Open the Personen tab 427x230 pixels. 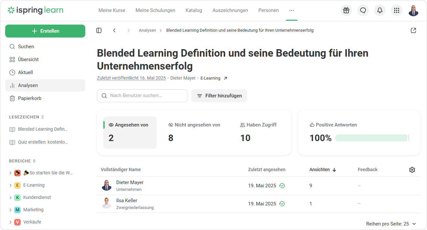(x=268, y=10)
